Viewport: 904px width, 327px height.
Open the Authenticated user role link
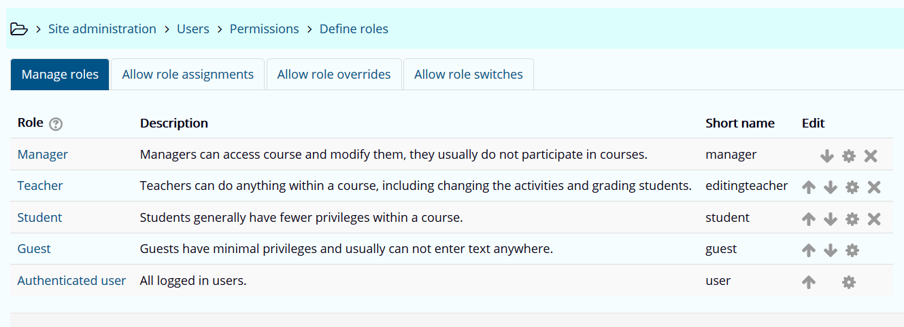coord(71,280)
